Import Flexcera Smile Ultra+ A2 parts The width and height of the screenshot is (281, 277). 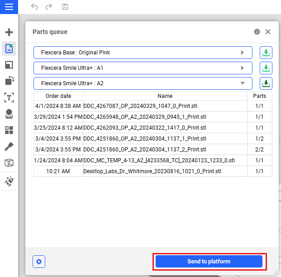[266, 83]
